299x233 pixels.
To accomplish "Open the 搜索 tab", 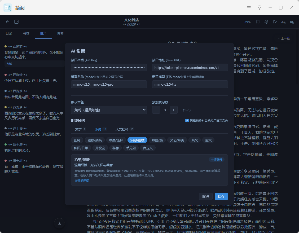I will [60, 34].
